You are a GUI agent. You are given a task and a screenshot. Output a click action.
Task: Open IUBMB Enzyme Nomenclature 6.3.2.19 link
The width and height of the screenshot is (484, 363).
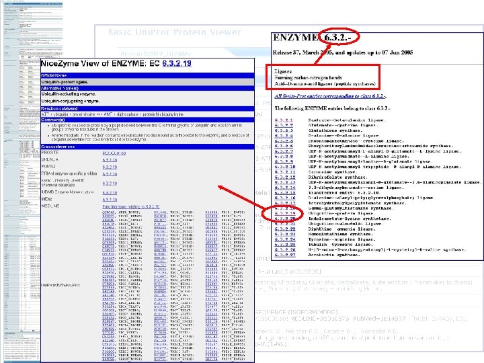[110, 193]
